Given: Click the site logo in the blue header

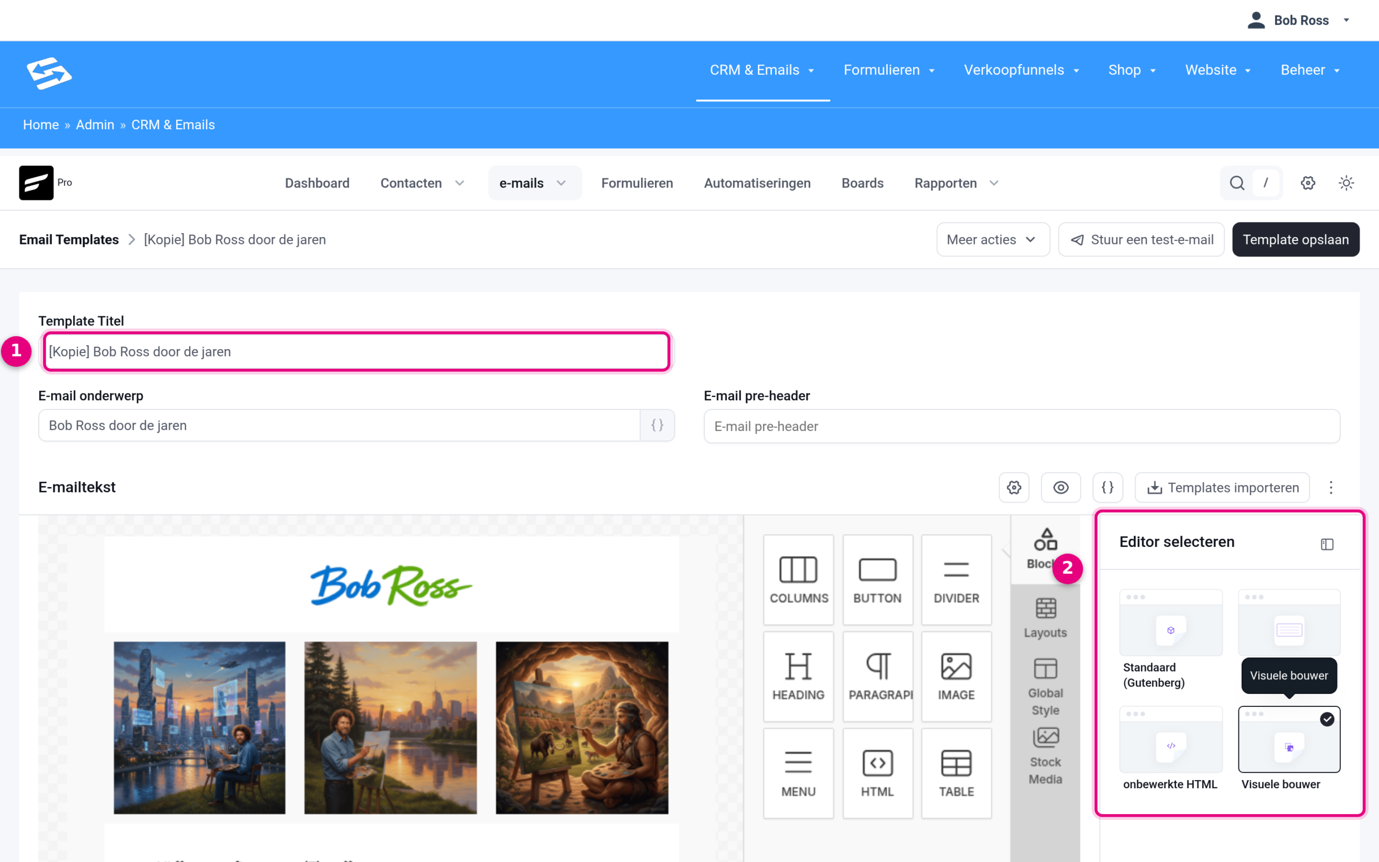Looking at the screenshot, I should click(x=49, y=73).
